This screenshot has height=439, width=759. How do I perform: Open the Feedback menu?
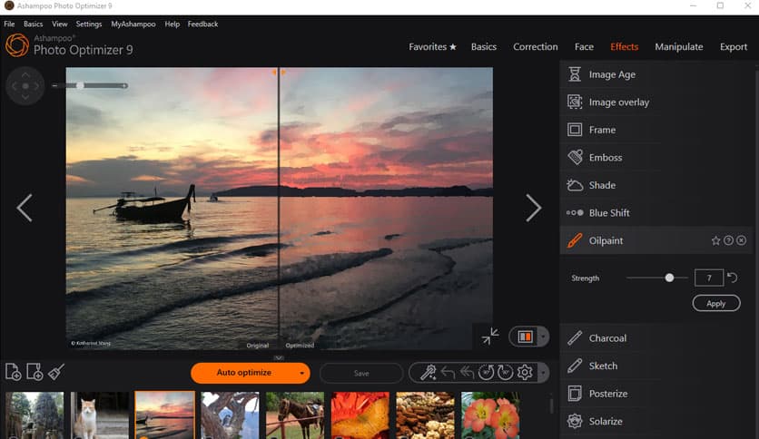pyautogui.click(x=202, y=24)
